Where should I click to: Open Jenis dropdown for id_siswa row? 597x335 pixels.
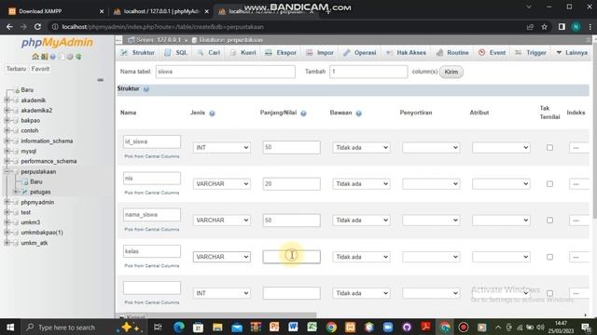click(x=222, y=147)
